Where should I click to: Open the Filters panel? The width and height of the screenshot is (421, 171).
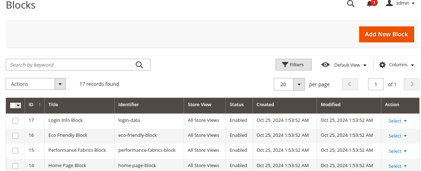(293, 65)
